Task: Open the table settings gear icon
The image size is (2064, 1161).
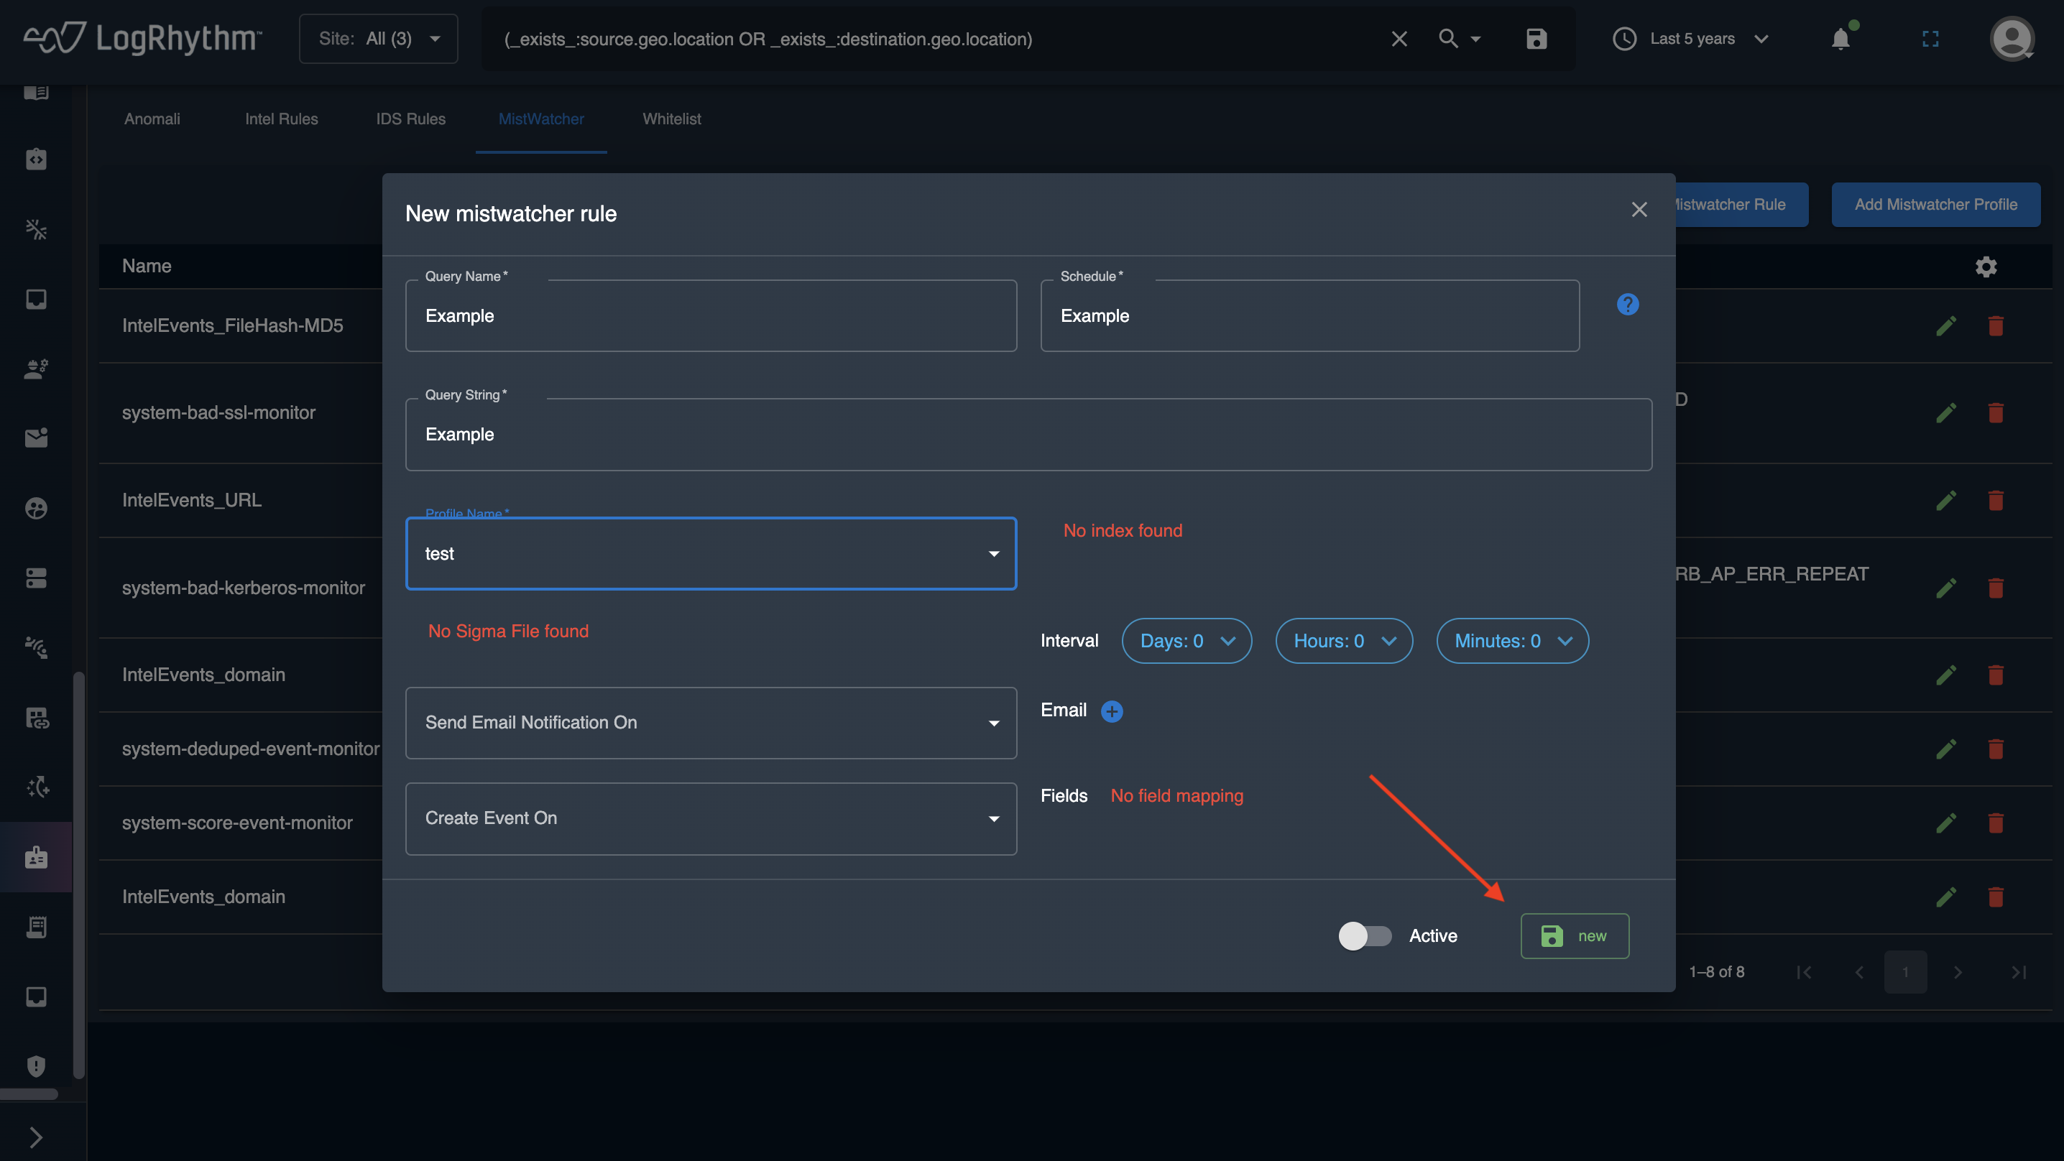Action: pos(1986,266)
